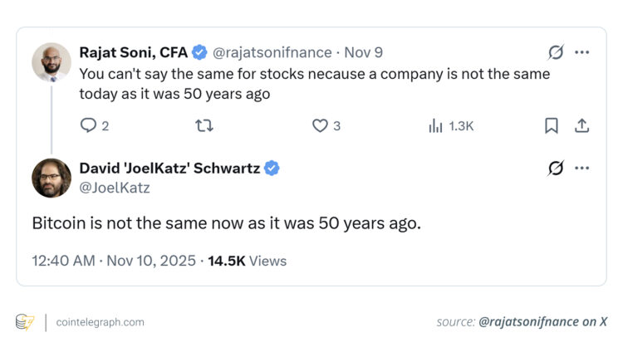Click the Nov 9 tweet date
The image size is (623, 357).
click(x=364, y=52)
